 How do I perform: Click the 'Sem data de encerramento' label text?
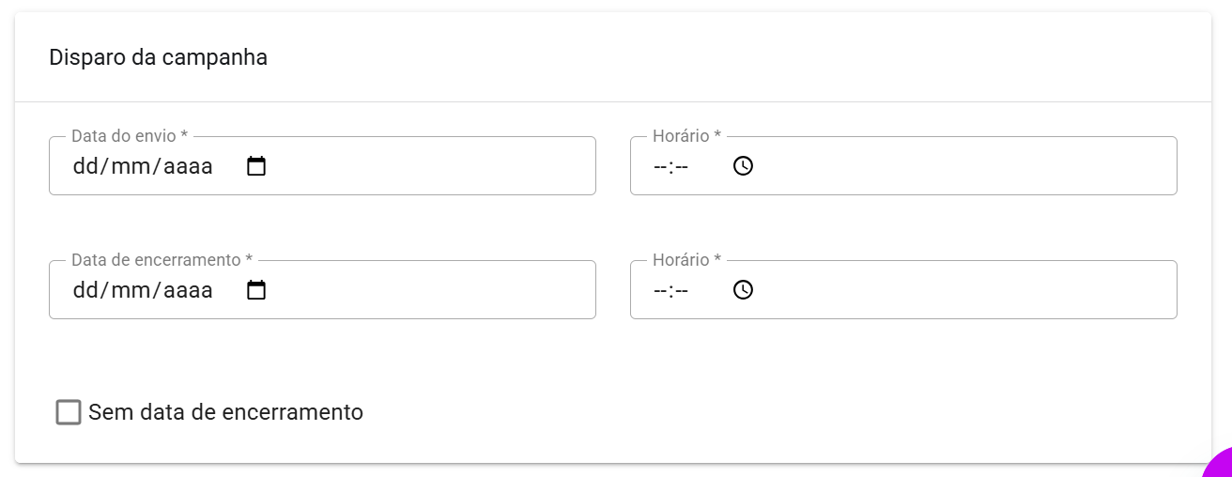pos(225,412)
